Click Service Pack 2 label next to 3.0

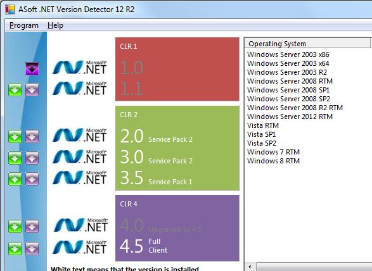pos(170,161)
